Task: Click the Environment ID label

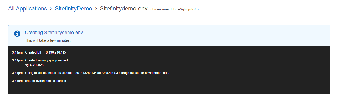Action: [164, 10]
